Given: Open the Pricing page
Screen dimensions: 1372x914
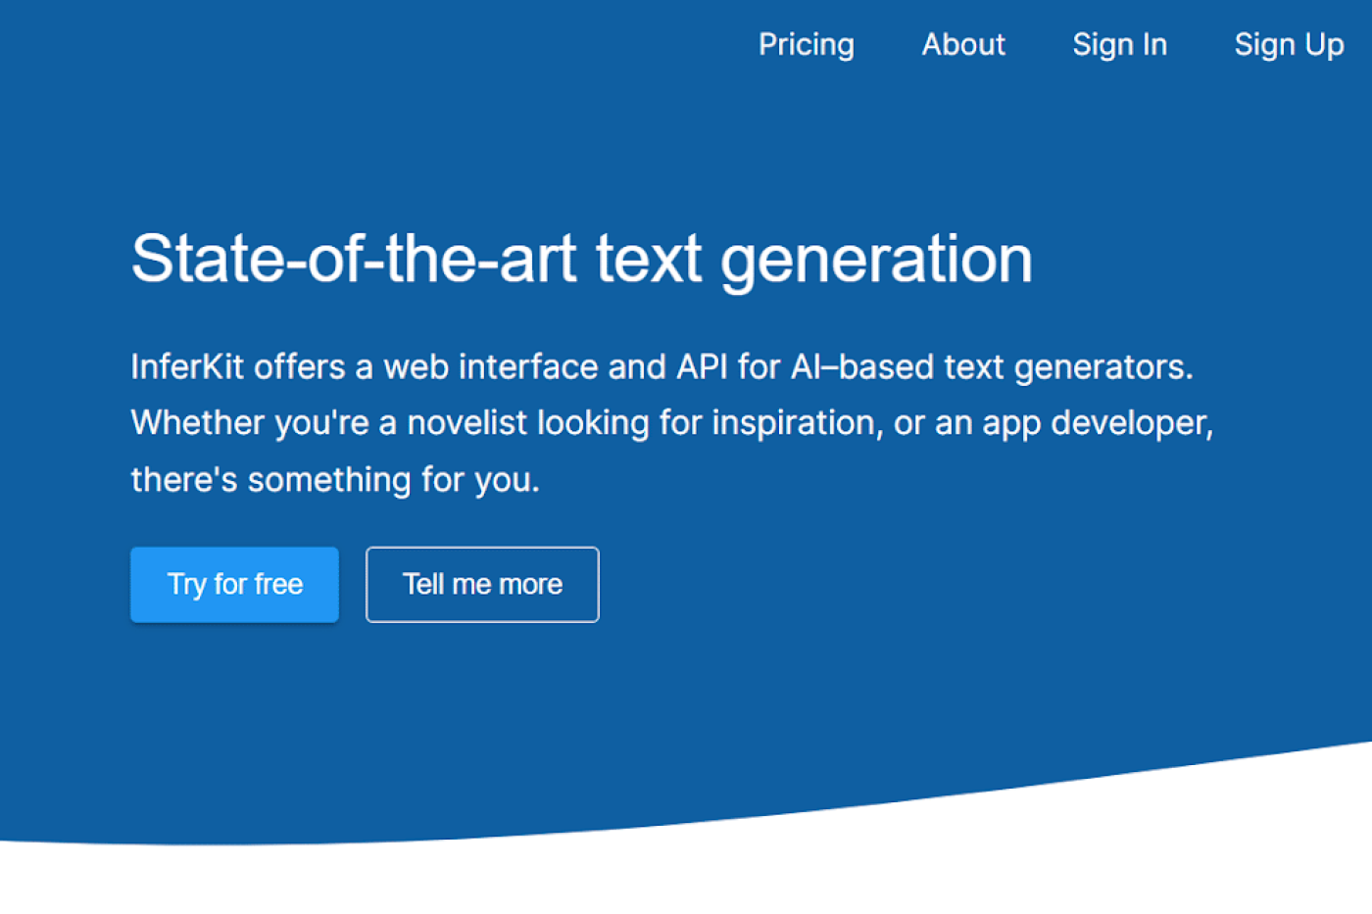Looking at the screenshot, I should [806, 45].
